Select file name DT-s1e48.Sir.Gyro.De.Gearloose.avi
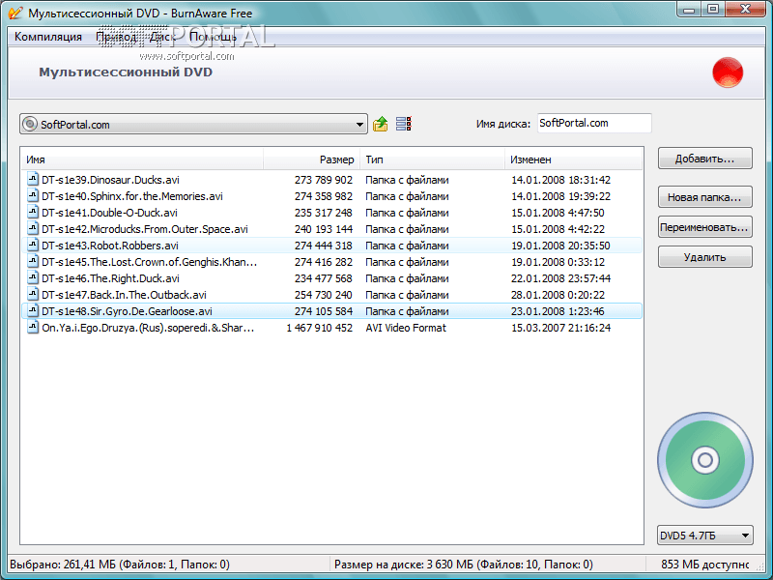This screenshot has height=580, width=773. tap(127, 311)
